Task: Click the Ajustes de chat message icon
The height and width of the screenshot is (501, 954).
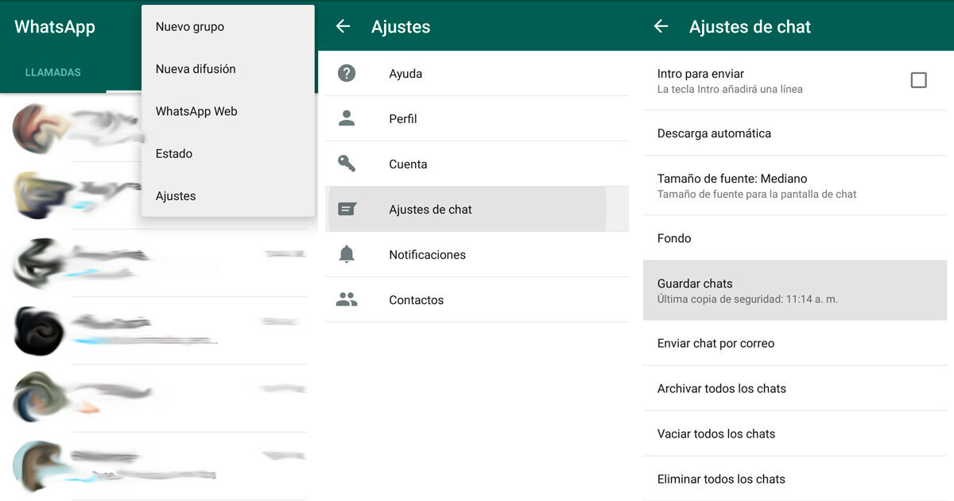Action: pos(347,209)
